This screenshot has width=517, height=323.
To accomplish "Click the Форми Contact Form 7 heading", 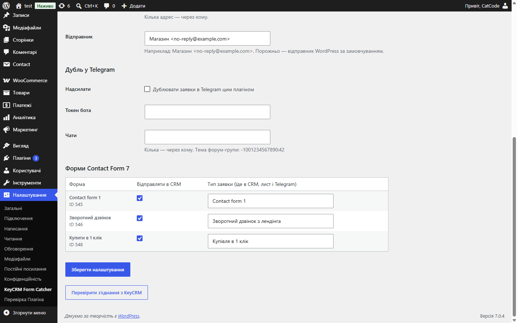I will pos(97,168).
